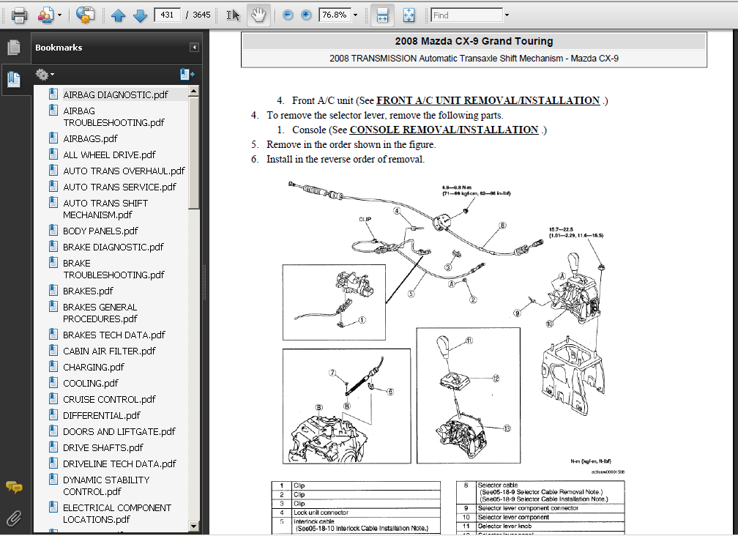The image size is (738, 536).
Task: Open AUTO TRANS SERVICE.pdf bookmark
Action: pyautogui.click(x=119, y=187)
